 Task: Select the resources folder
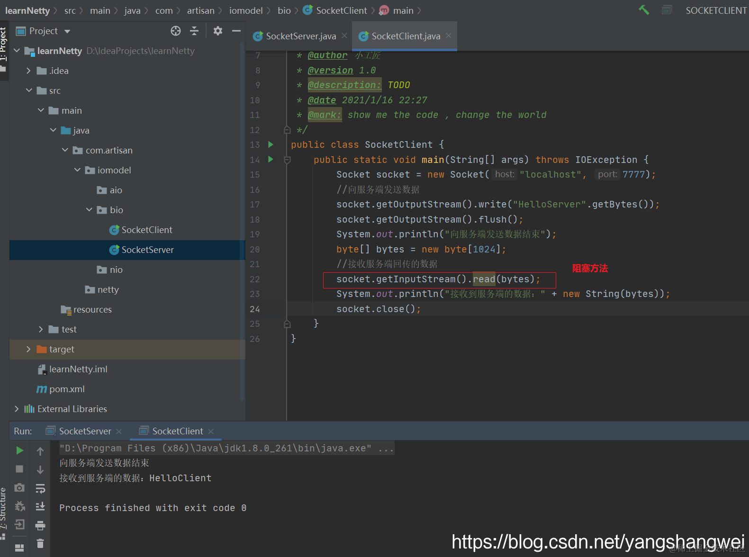[x=86, y=309]
